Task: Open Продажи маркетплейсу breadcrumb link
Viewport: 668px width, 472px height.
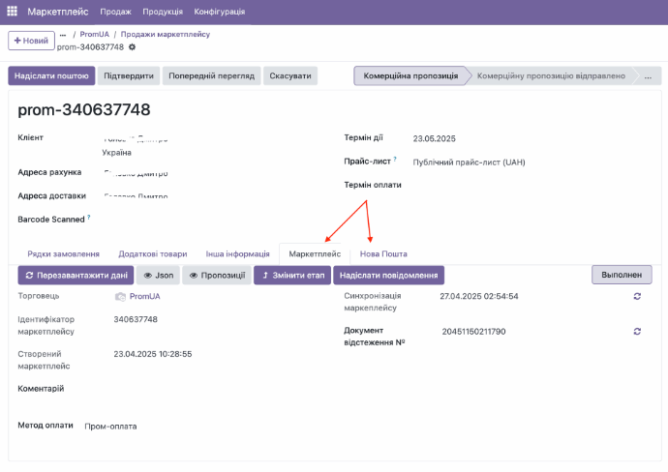Action: 166,35
